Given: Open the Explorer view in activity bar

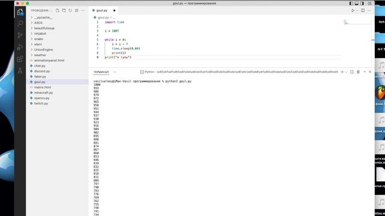Looking at the screenshot, I should [20, 12].
